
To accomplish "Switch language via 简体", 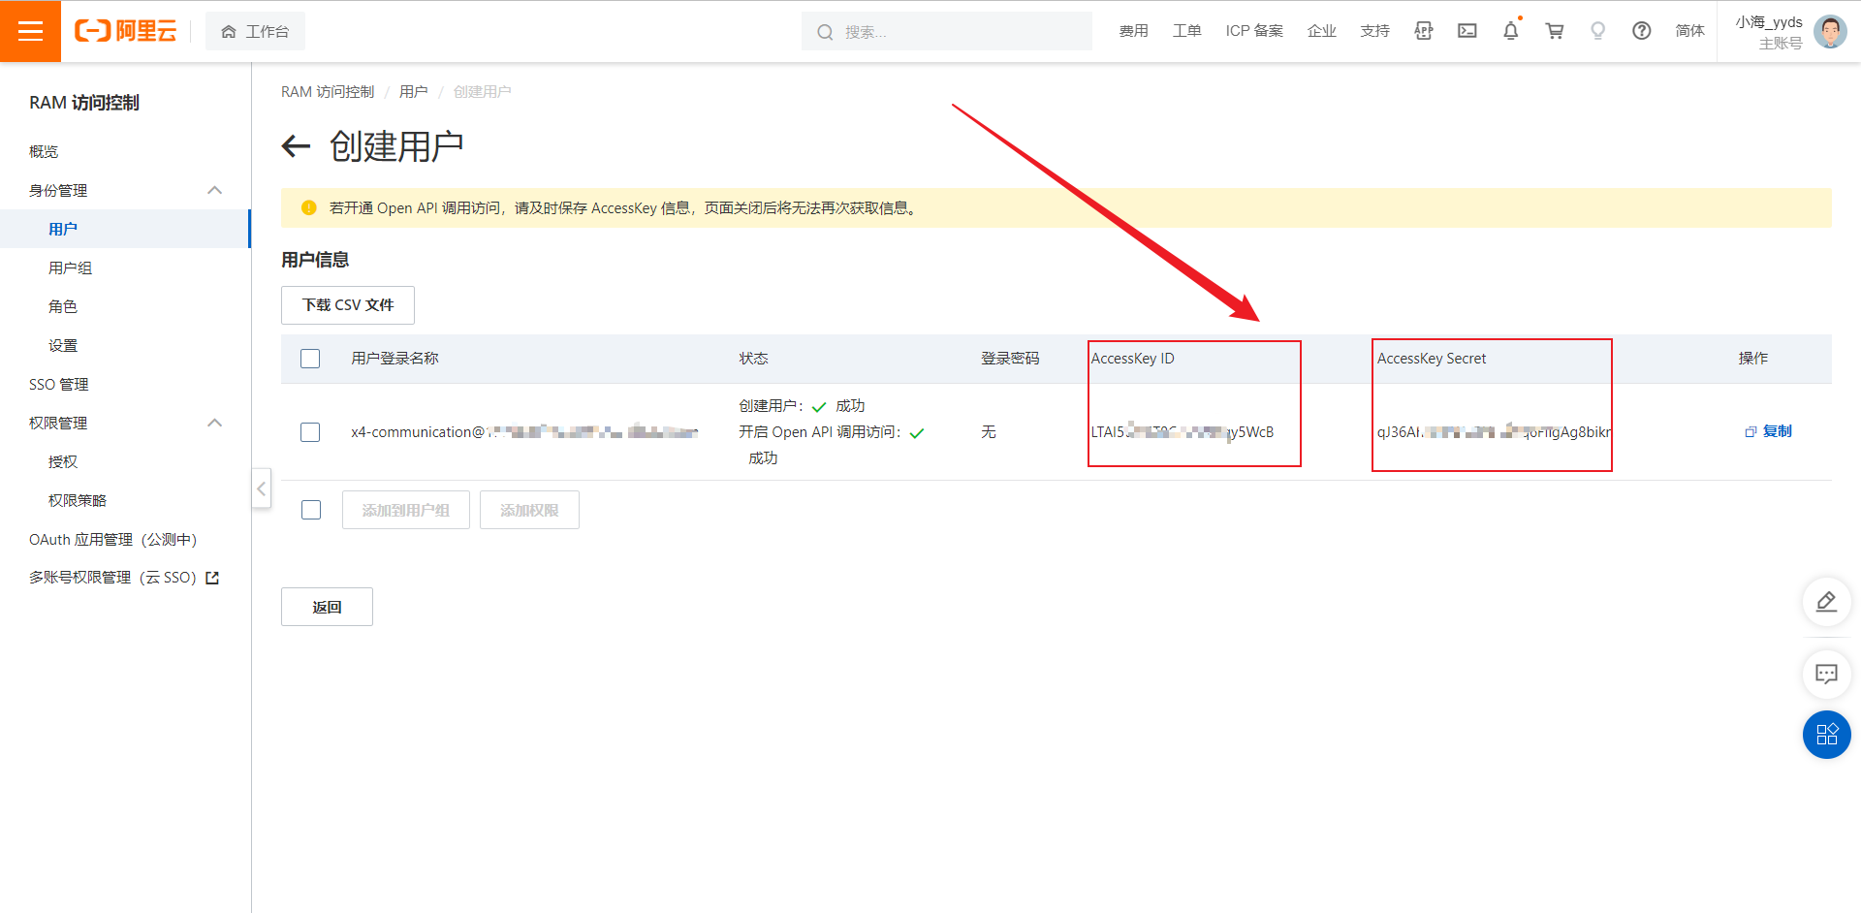I will click(1689, 31).
